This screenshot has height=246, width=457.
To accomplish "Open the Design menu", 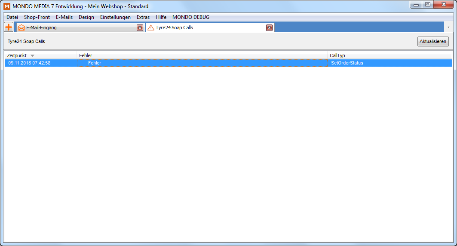I will [86, 17].
